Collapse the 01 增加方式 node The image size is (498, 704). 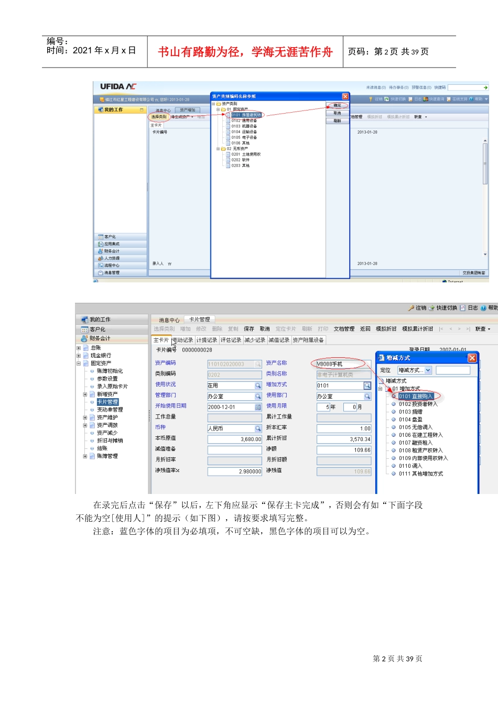[x=381, y=389]
